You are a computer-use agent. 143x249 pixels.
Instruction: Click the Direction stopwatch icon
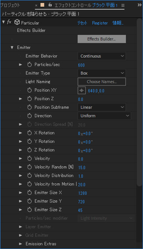[x=29, y=116]
